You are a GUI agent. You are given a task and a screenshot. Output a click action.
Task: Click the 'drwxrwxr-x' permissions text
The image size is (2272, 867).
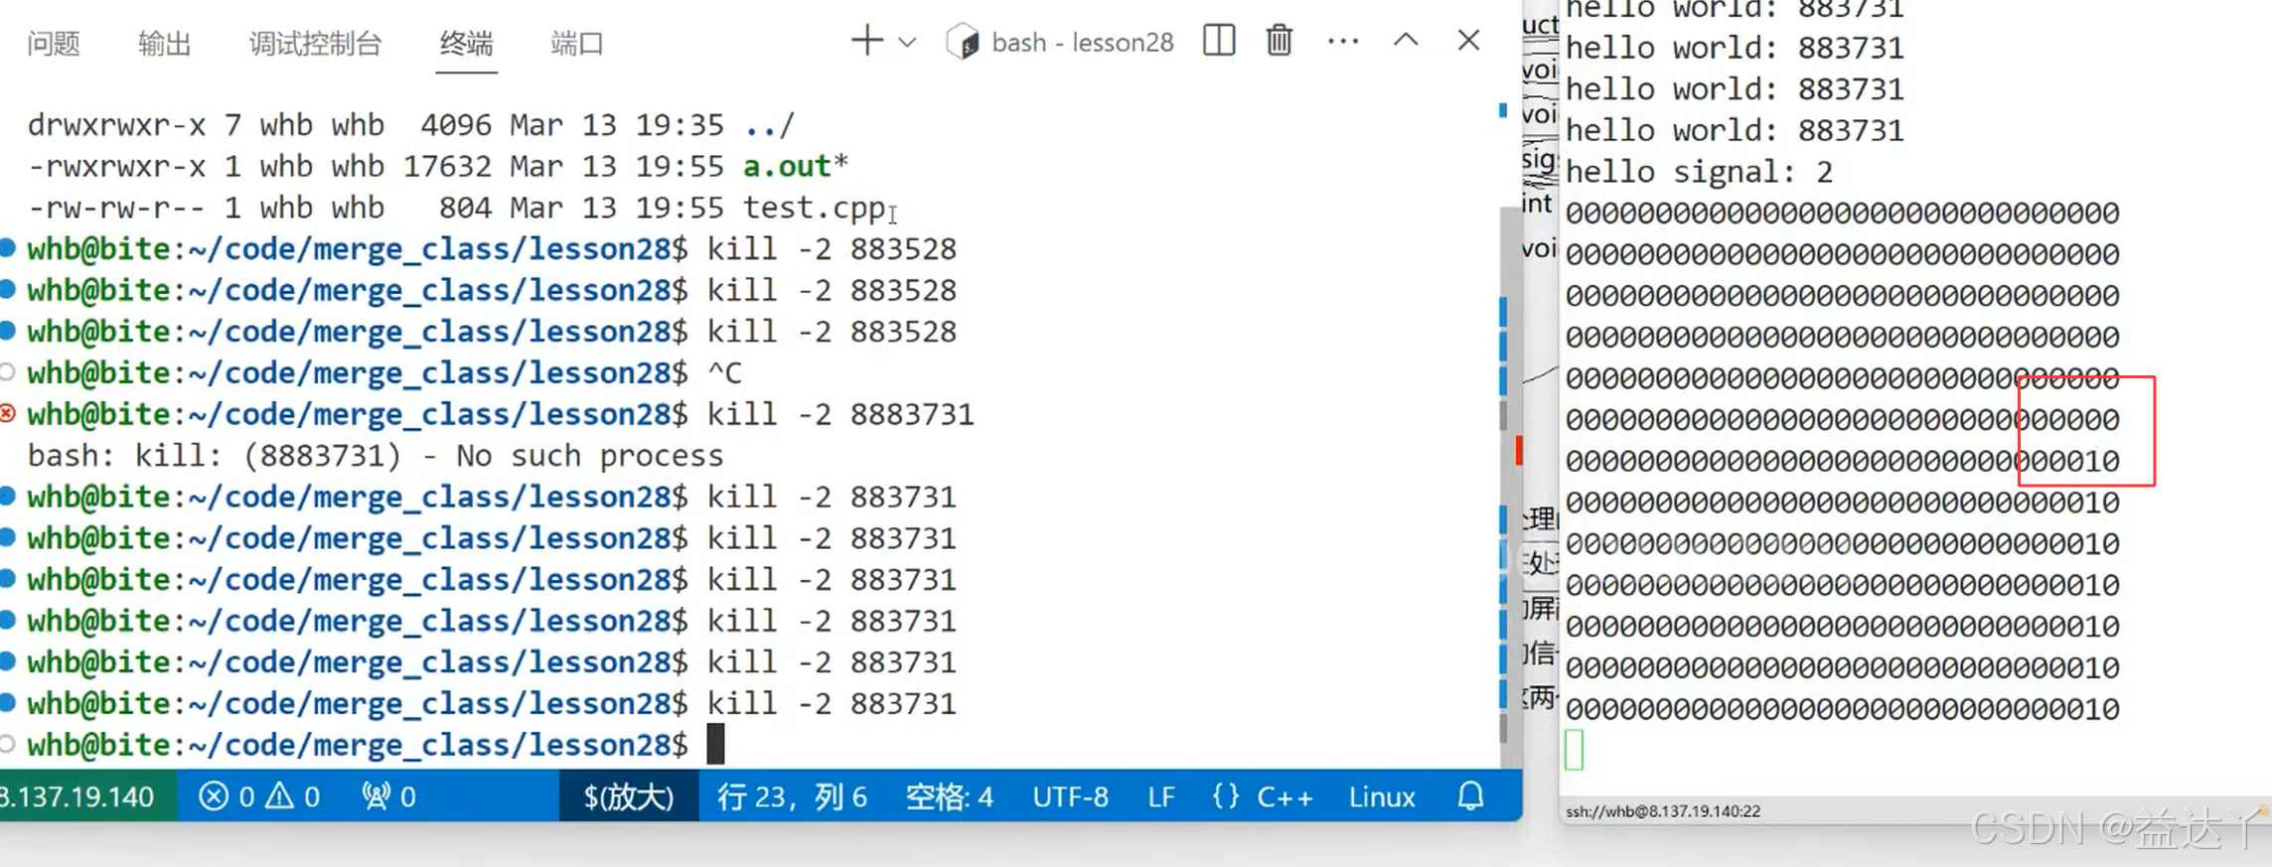click(116, 125)
